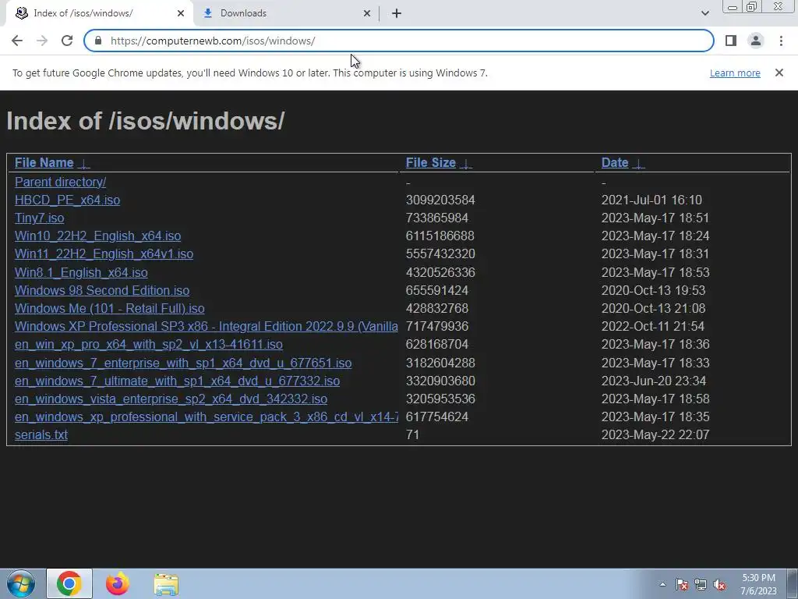Select the Index of /isos/windows/ tab
Screen dimensions: 798x599
[x=99, y=13]
